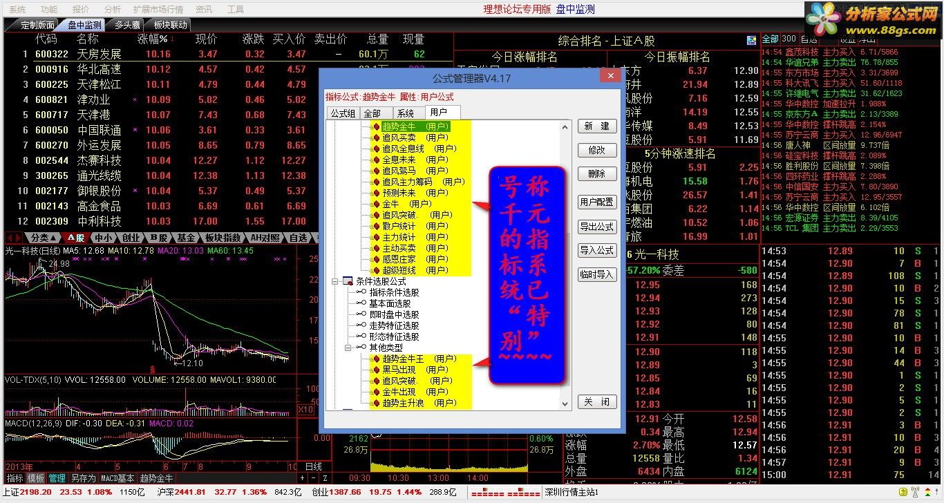Image resolution: width=944 pixels, height=503 pixels.
Task: Click the 涨幅% column header
Action: tap(153, 39)
